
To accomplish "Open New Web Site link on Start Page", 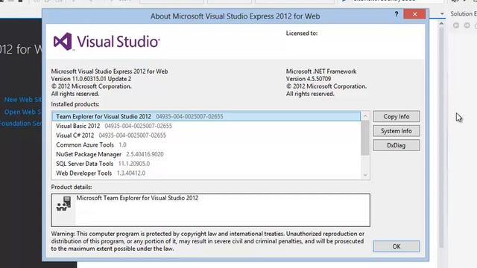I will tap(23, 99).
